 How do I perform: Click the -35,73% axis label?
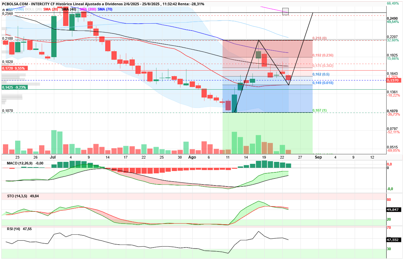[393, 114]
